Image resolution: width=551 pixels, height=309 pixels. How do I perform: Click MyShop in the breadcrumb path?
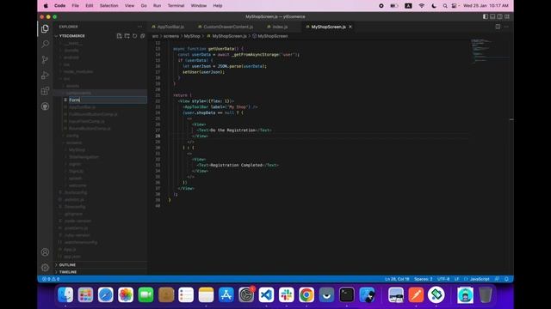(x=192, y=36)
